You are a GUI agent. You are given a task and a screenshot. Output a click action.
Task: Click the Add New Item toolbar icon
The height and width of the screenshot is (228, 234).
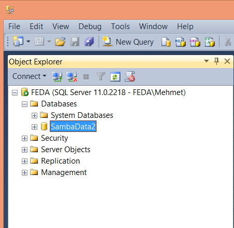coord(39,42)
